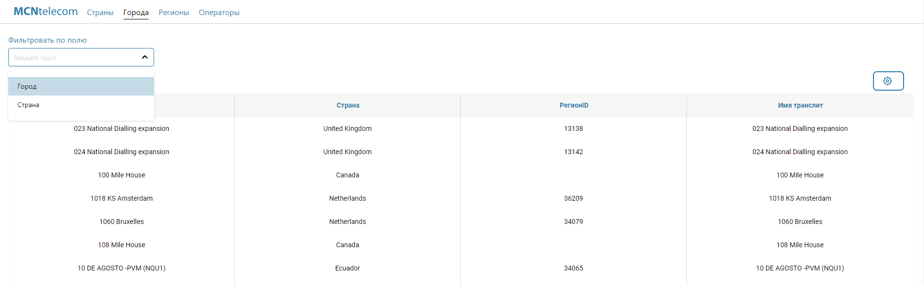Image resolution: width=924 pixels, height=286 pixels.
Task: Click the 1018 KS Amsterdam city cell
Action: point(122,198)
